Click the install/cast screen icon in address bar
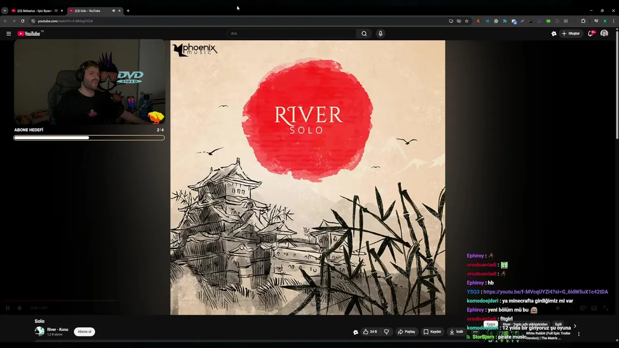This screenshot has width=619, height=348. [451, 21]
